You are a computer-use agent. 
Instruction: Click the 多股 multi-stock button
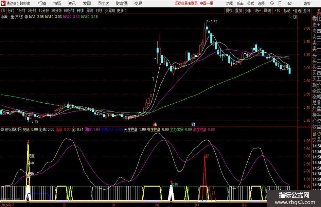[248, 11]
